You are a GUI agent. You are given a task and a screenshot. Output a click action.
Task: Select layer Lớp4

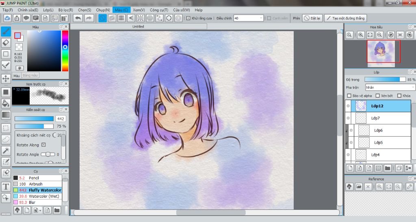coord(378,154)
